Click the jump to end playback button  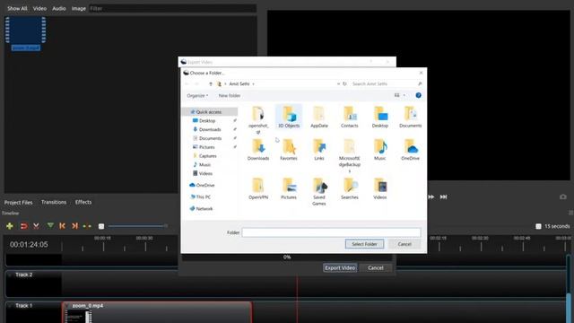coord(443,197)
